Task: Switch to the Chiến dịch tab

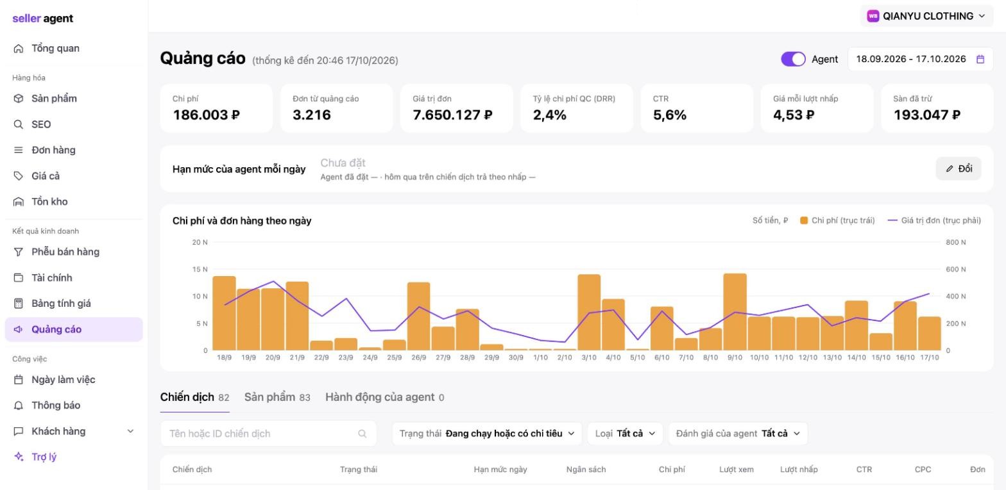Action: point(194,397)
